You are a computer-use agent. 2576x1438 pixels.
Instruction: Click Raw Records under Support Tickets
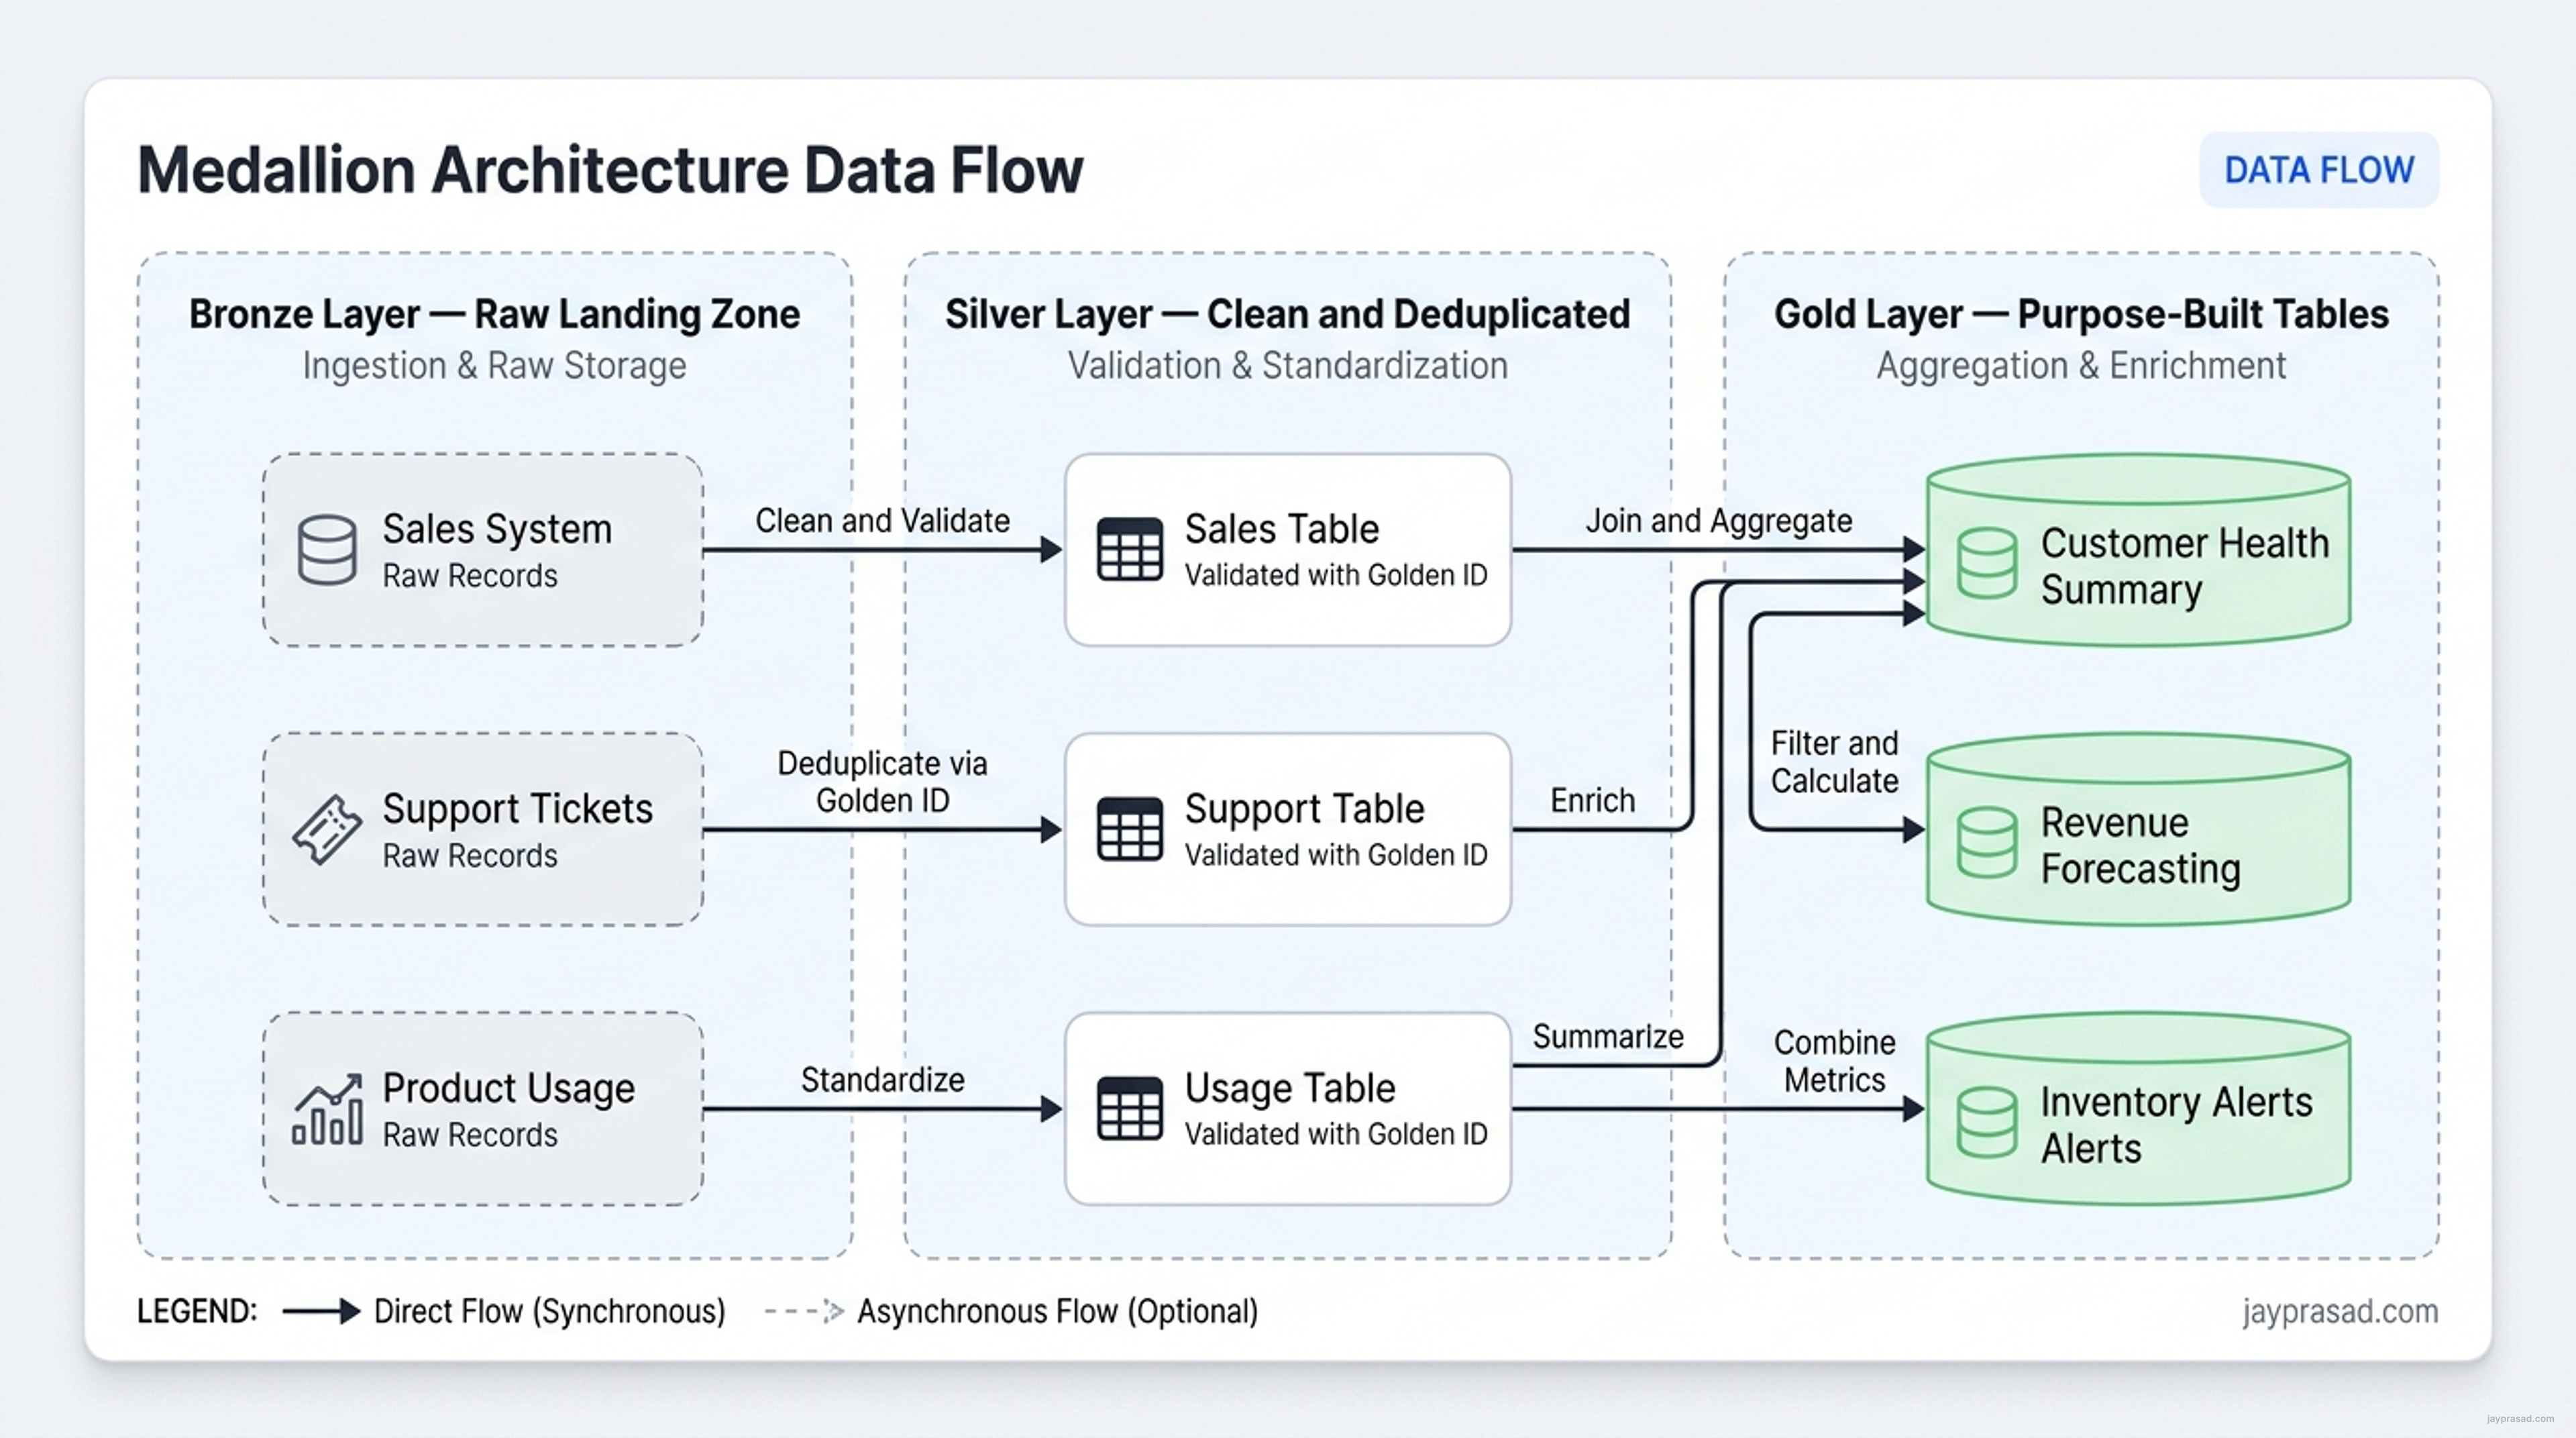[469, 856]
